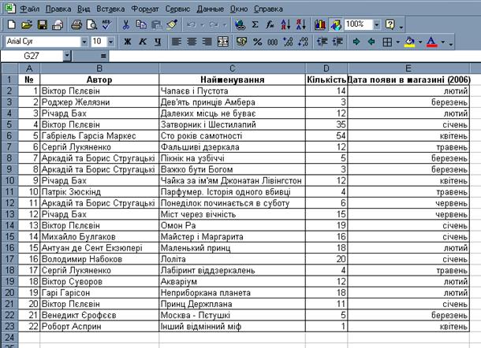
Task: Align text left
Action: (x=177, y=42)
